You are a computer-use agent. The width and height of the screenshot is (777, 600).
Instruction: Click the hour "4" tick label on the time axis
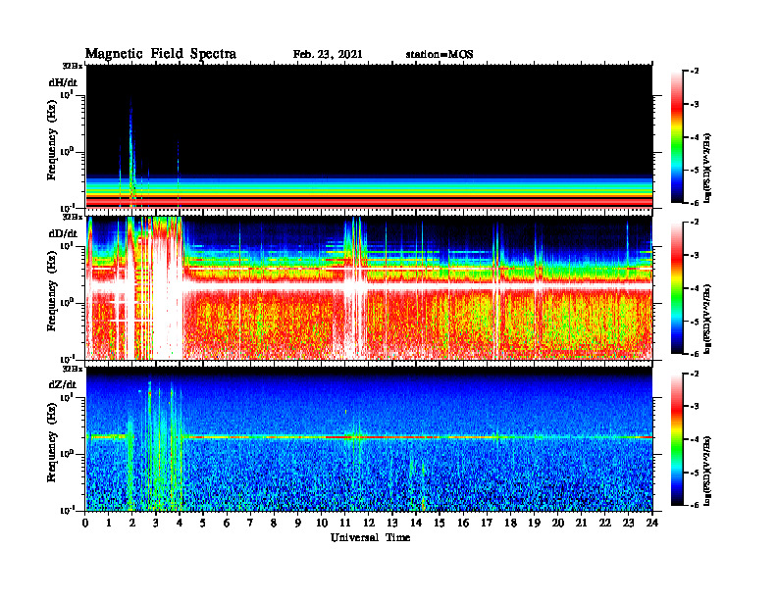pos(180,523)
